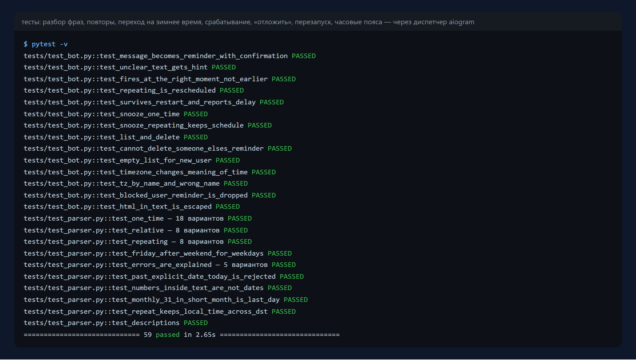The height and width of the screenshot is (360, 636).
Task: Select test_message_becomes_reminder_with_confirmation line
Action: pos(170,56)
